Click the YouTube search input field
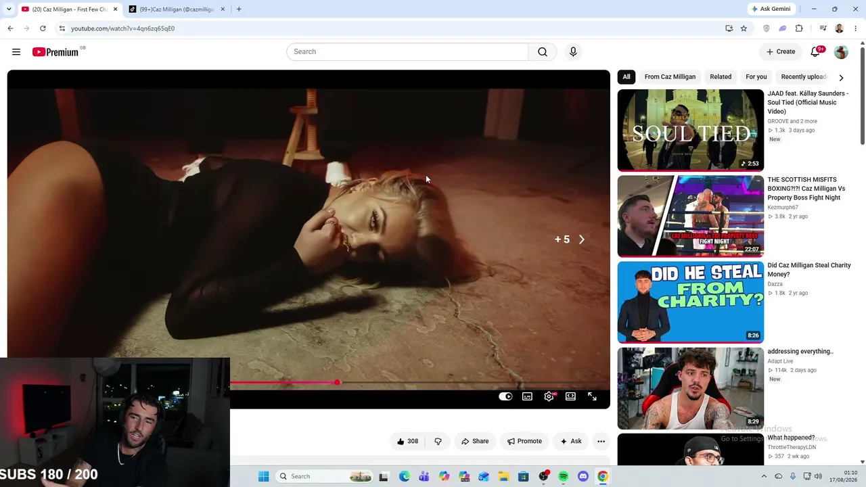 tap(407, 52)
